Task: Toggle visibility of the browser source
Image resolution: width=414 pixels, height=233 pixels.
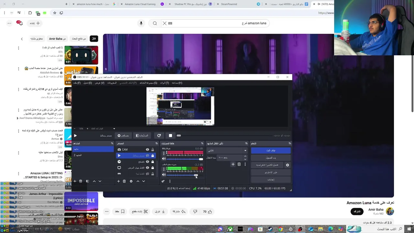Action: click(x=147, y=162)
